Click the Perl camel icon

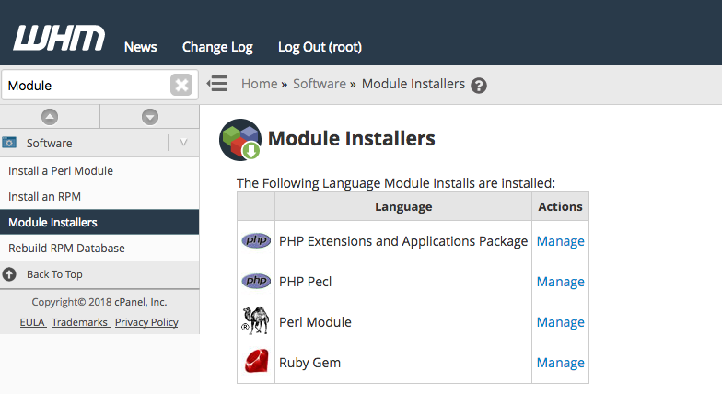256,322
